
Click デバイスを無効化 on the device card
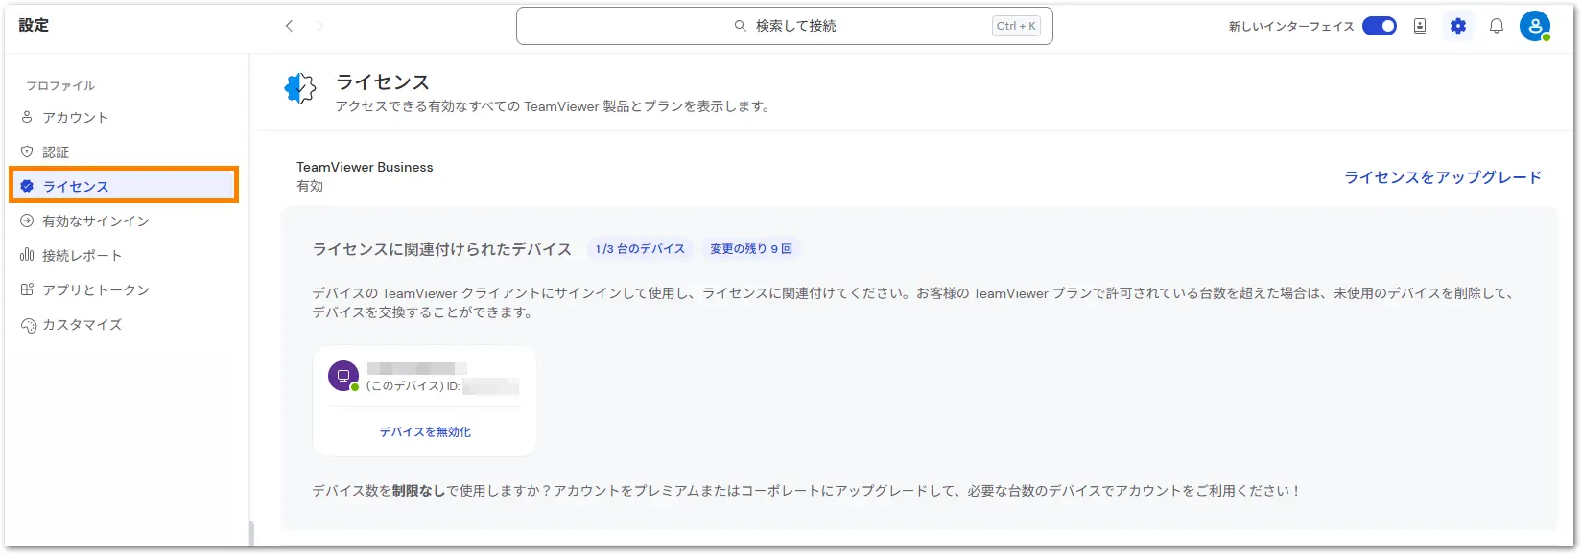425,432
